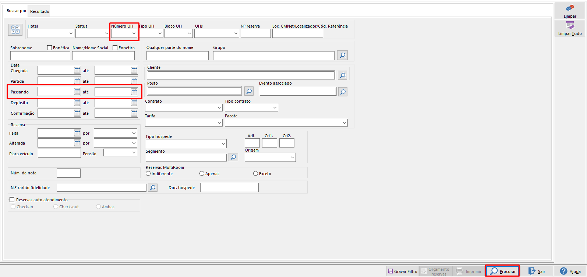Image resolution: width=587 pixels, height=277 pixels.
Task: Open calendar for Reserva Feita date
Action: coord(77,133)
